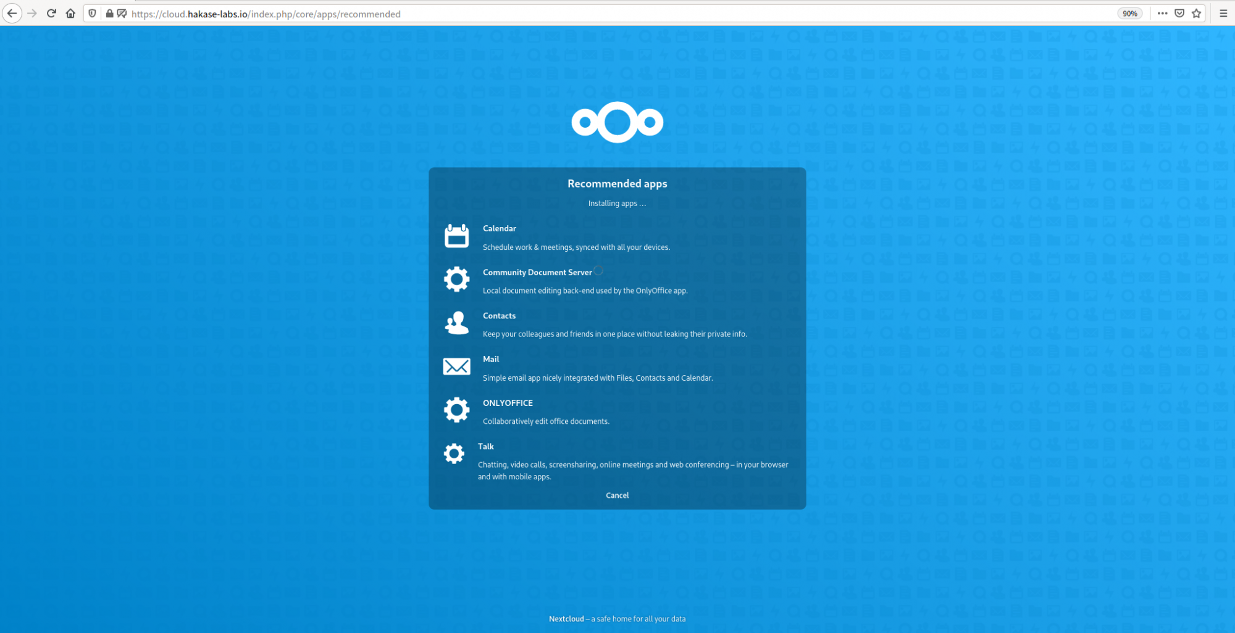1235x633 pixels.
Task: Click 'Local document editing back-end' description
Action: pos(585,291)
